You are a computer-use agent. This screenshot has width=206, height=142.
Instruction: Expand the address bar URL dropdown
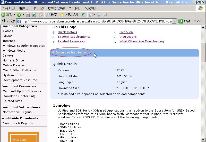click(x=174, y=21)
